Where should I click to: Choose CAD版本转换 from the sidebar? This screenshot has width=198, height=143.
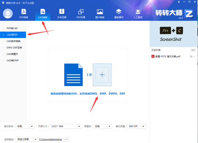(x=14, y=41)
